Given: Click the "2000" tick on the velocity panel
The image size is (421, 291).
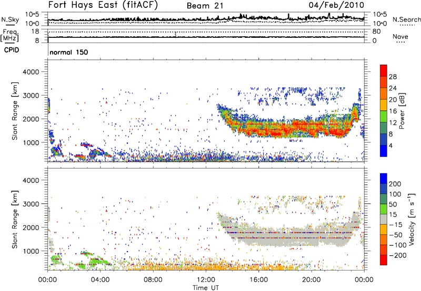Looking at the screenshot, I should [31, 227].
